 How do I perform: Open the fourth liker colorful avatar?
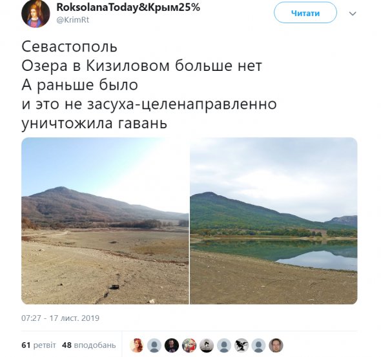(x=189, y=345)
